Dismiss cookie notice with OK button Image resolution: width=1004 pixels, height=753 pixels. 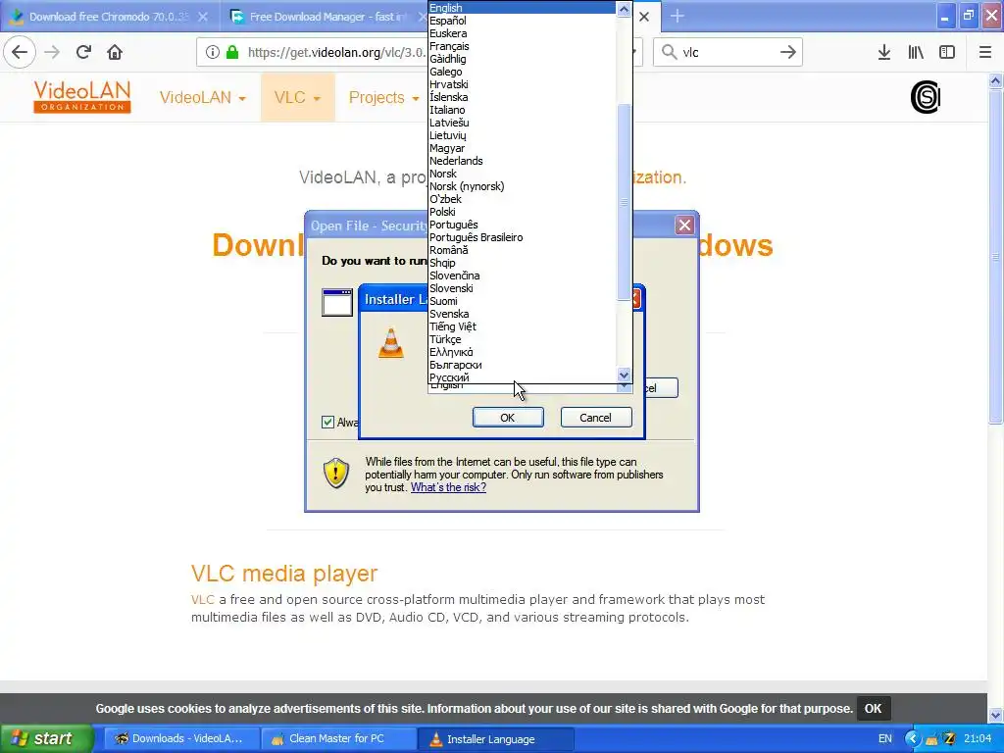tap(873, 708)
